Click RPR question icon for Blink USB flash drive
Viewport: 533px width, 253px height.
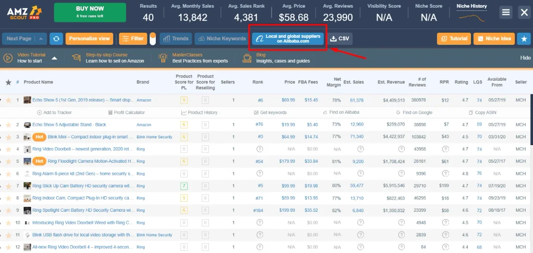click(x=445, y=235)
